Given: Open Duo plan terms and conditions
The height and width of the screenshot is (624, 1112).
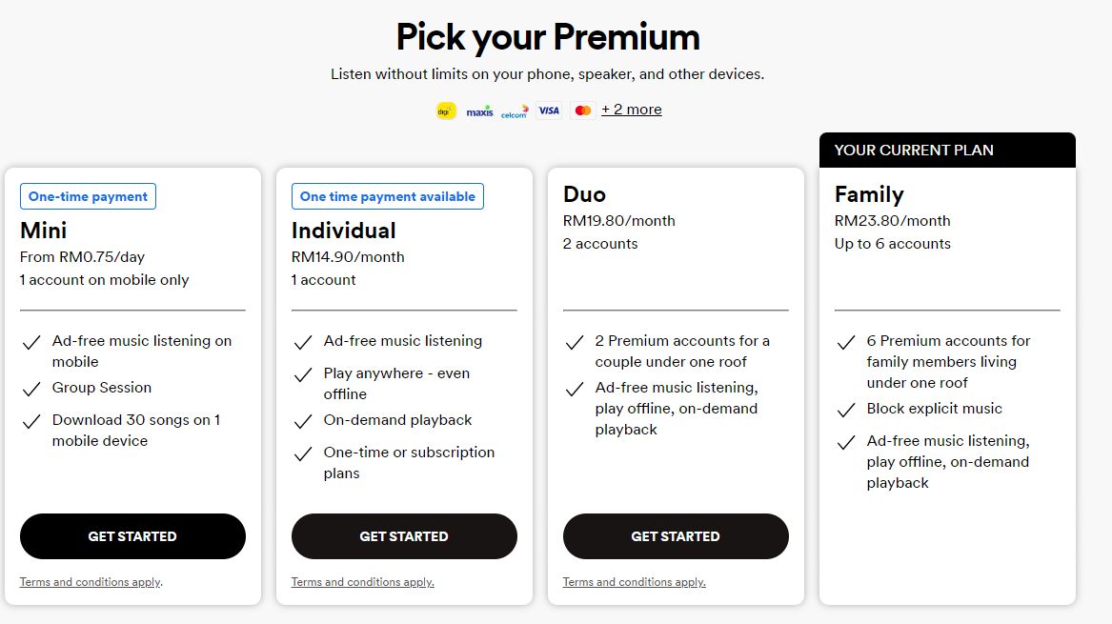Looking at the screenshot, I should [633, 581].
